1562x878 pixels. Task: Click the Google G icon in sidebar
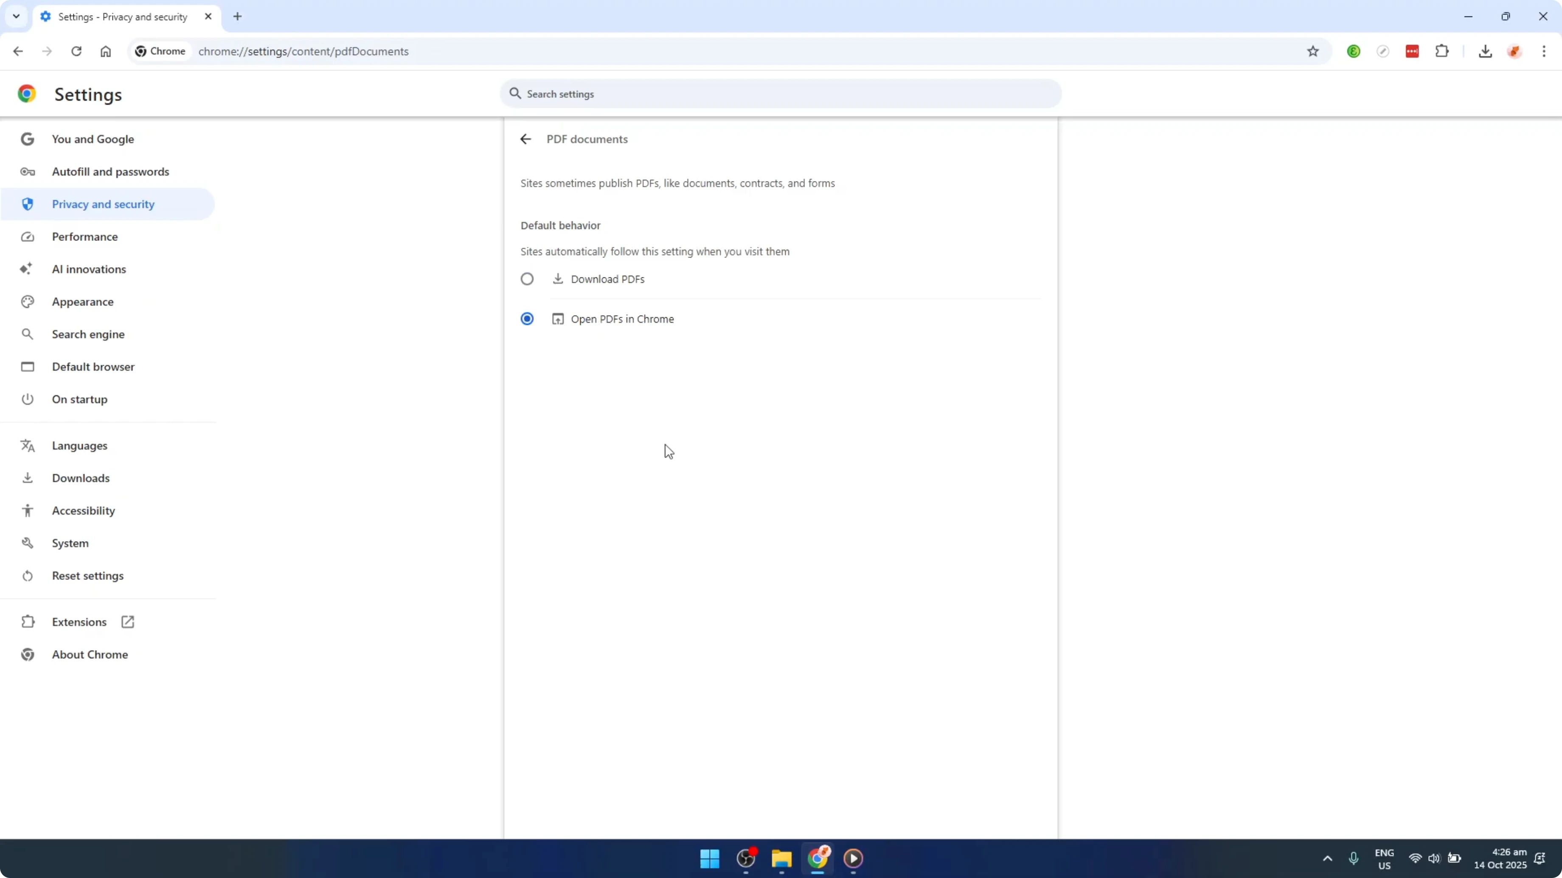(x=27, y=139)
